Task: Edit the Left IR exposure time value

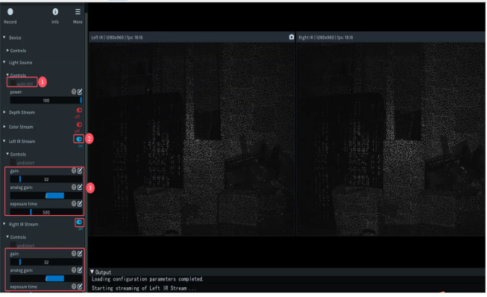Action: click(80, 203)
